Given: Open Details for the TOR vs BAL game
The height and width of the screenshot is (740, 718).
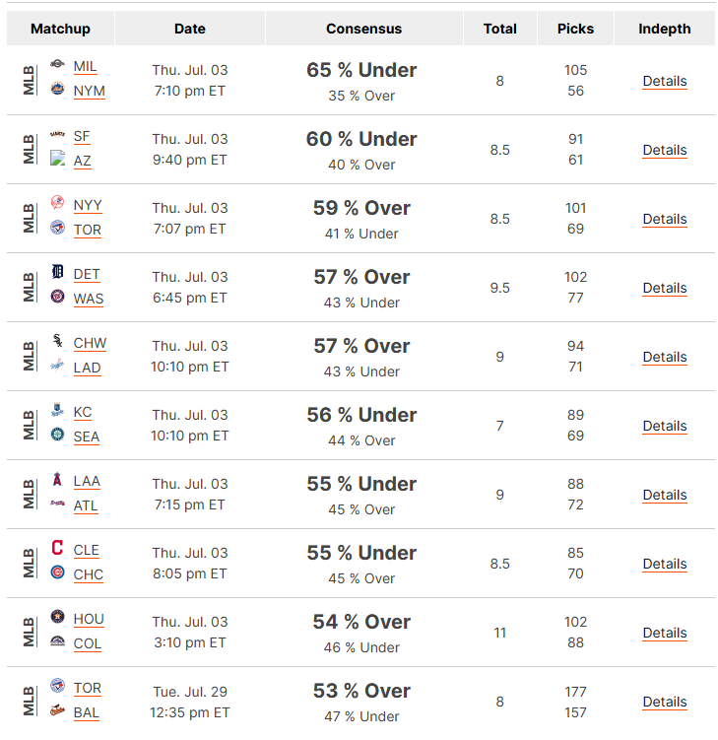Looking at the screenshot, I should point(665,702).
